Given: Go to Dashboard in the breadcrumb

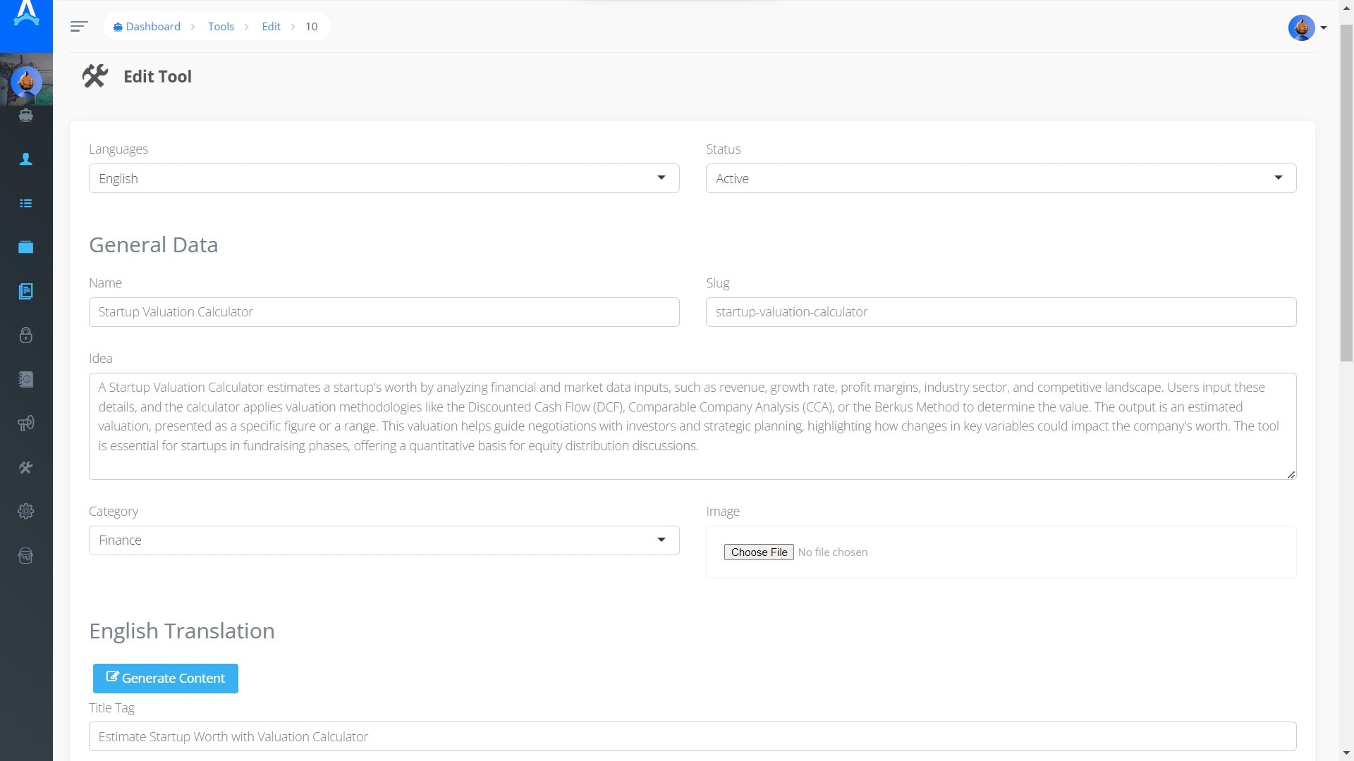Looking at the screenshot, I should (x=153, y=27).
